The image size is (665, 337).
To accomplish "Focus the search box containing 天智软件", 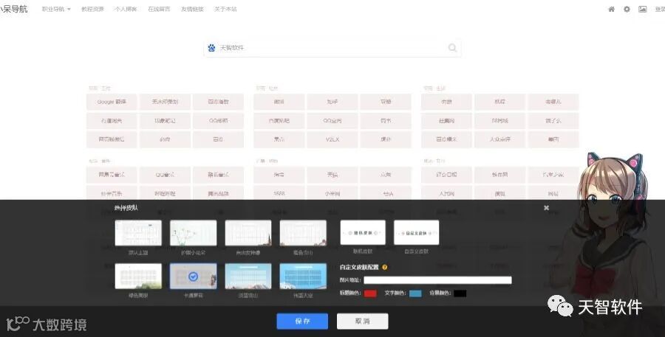I will click(332, 48).
